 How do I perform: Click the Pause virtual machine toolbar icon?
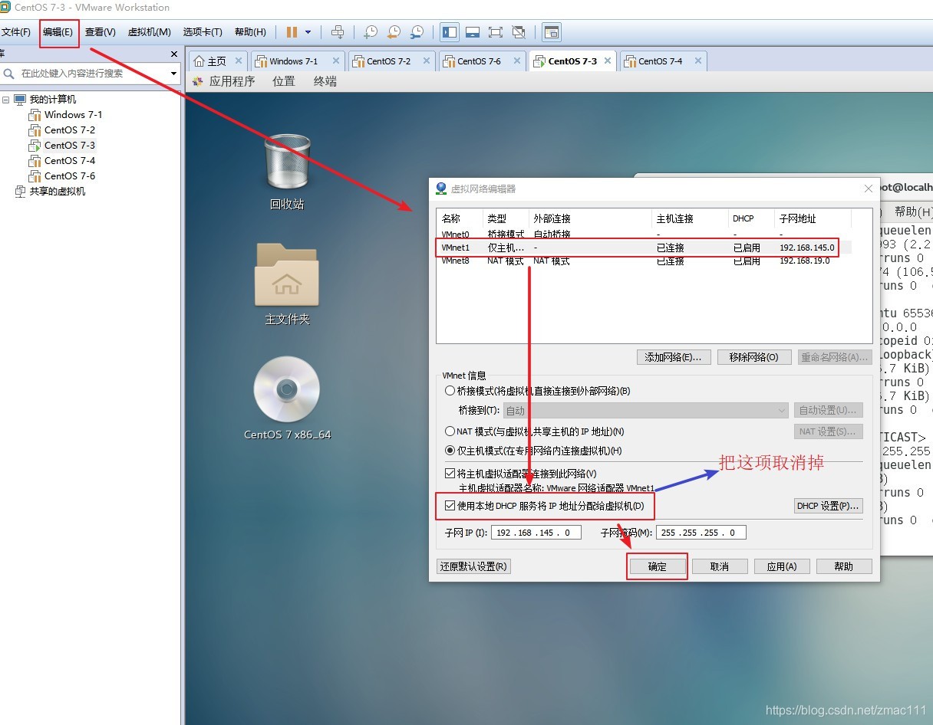pos(292,32)
